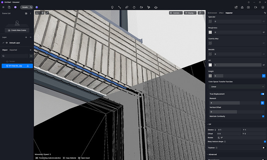
Task: Open Scene List three-dot options
Action: point(31,13)
